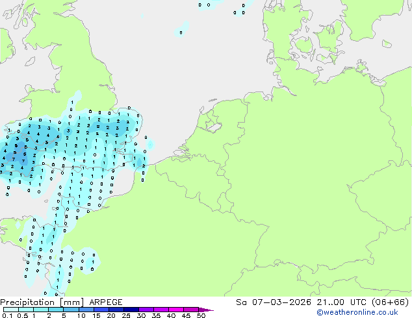
Task: Click the ARPEGE model name label
Action: point(106,302)
